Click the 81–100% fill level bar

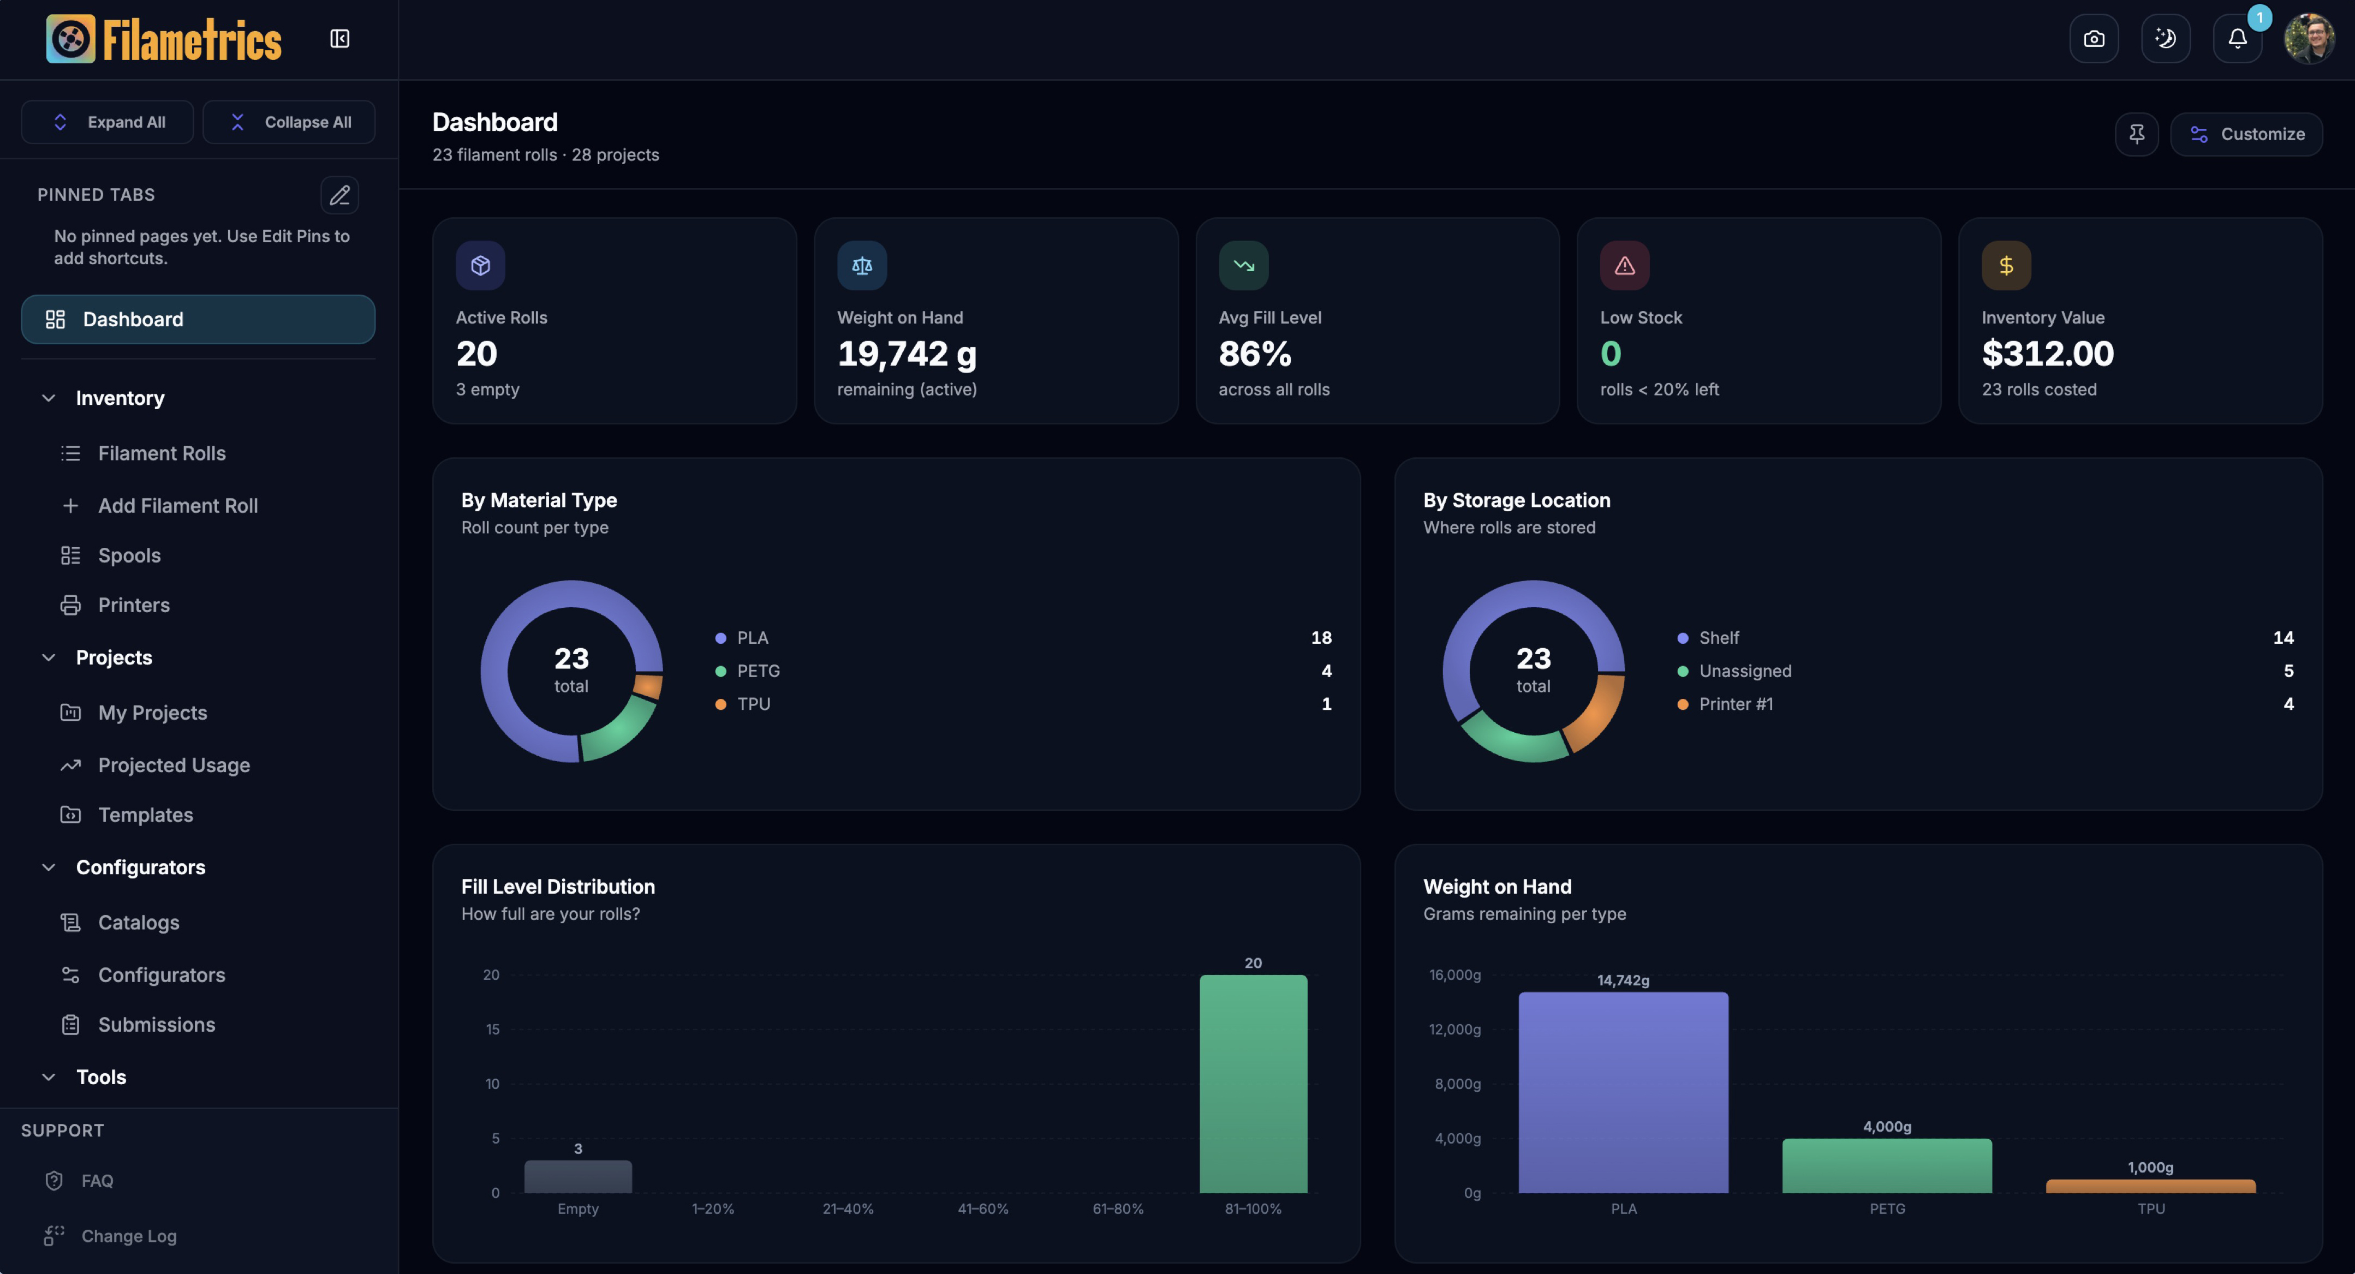pos(1253,1084)
